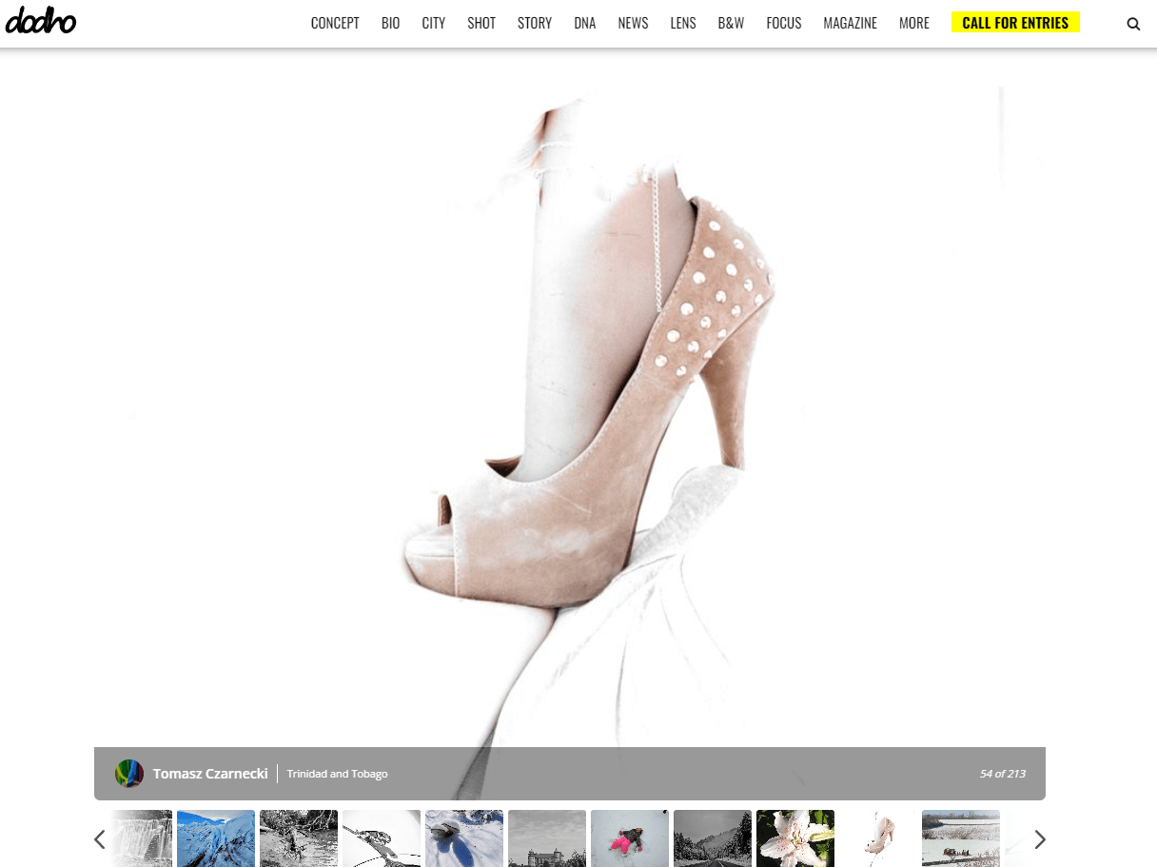Open the LENS section
The height and width of the screenshot is (867, 1157).
click(x=683, y=23)
